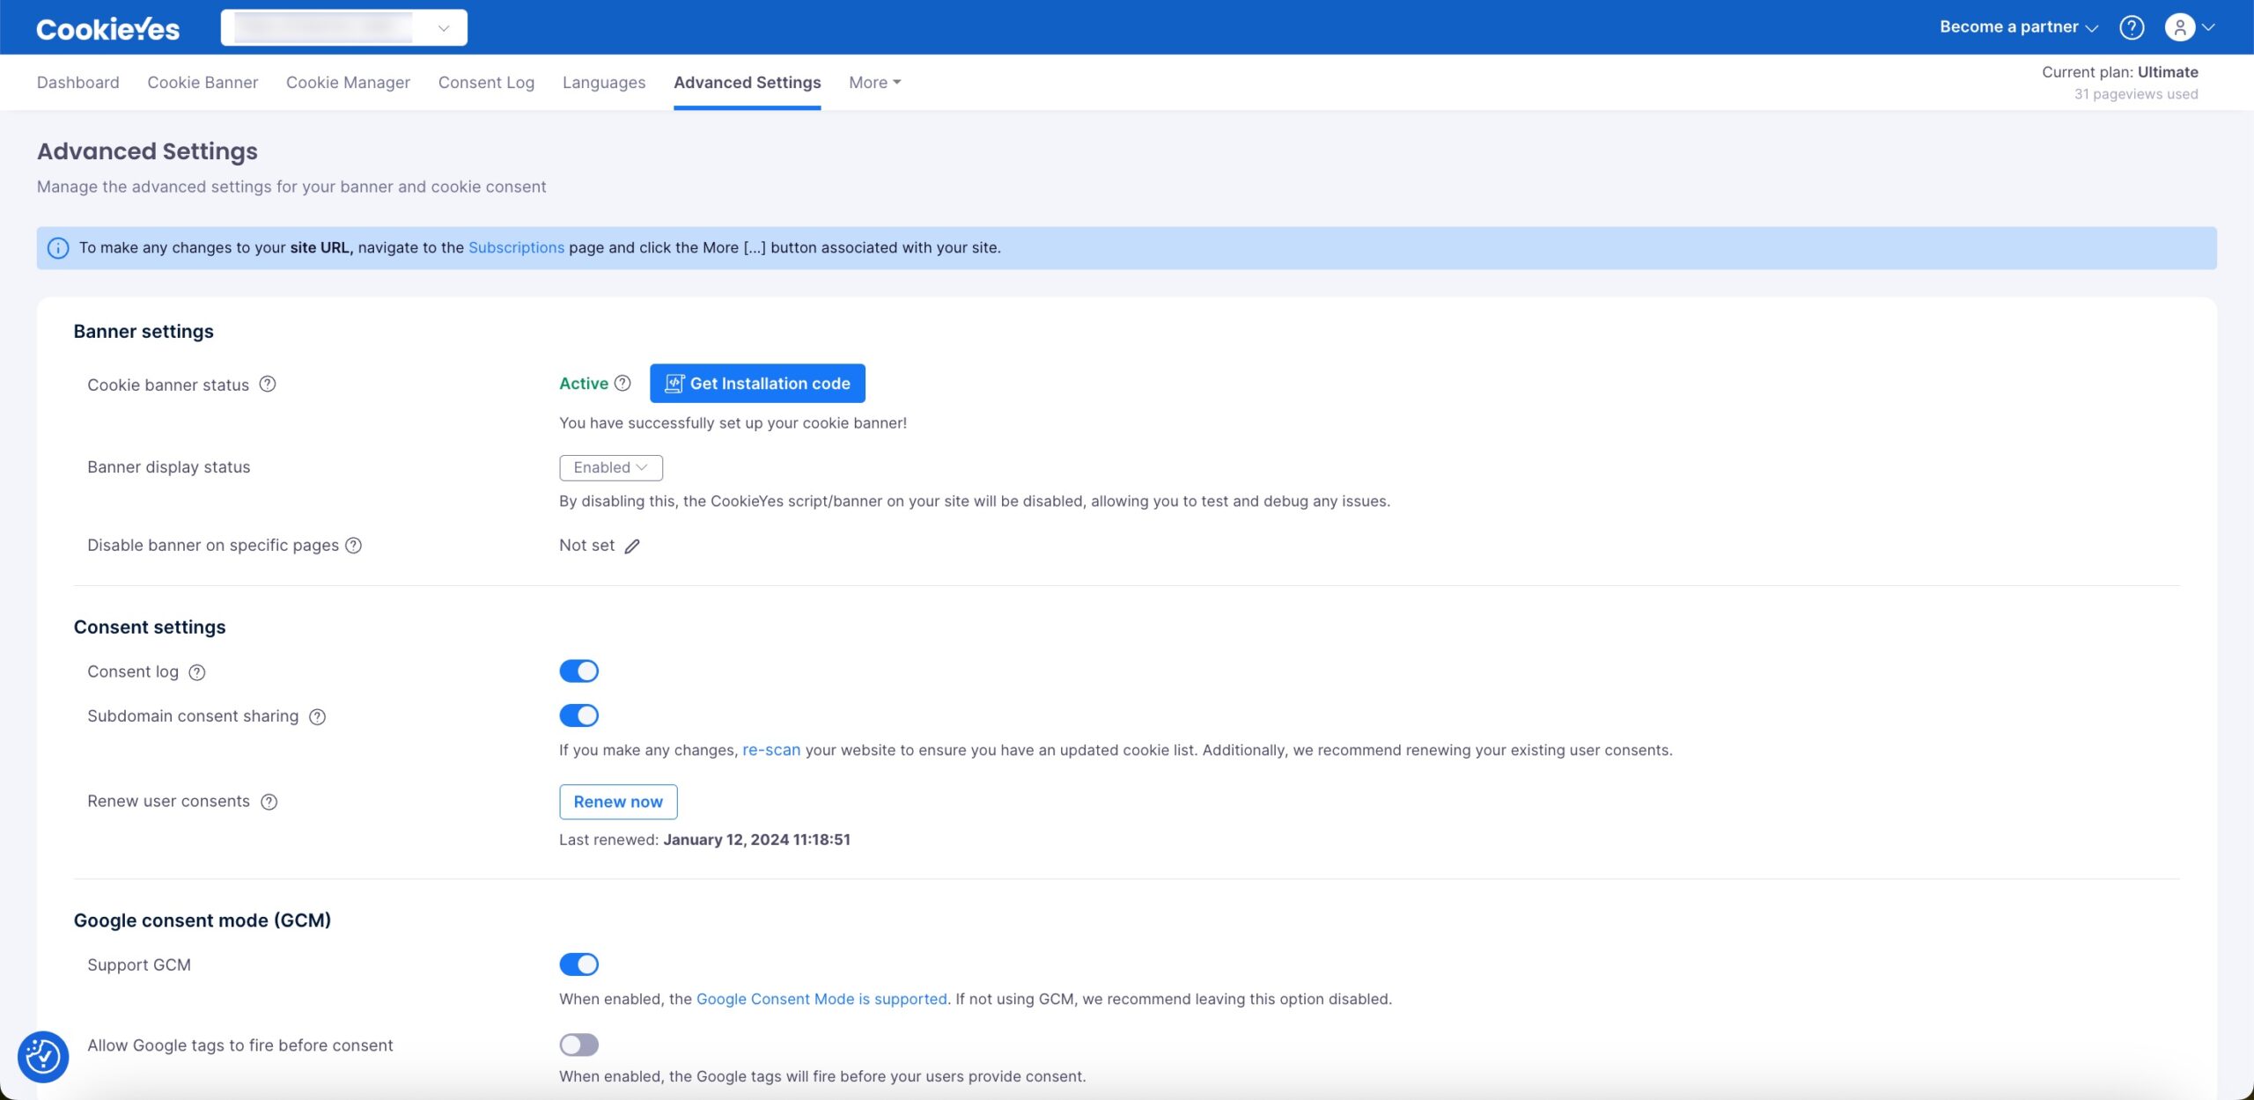Open the user account avatar icon
2254x1100 pixels.
tap(2179, 27)
